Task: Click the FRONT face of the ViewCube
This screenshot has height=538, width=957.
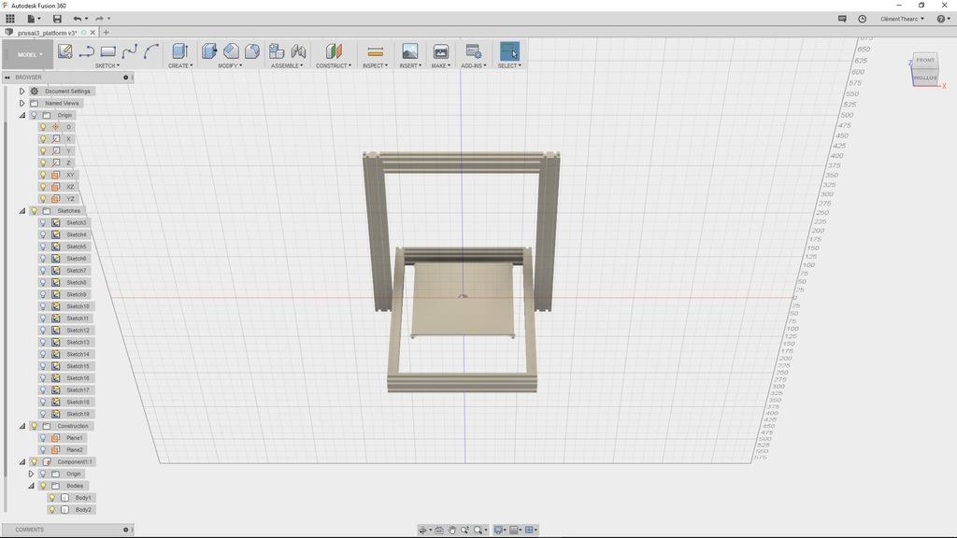Action: (x=924, y=61)
